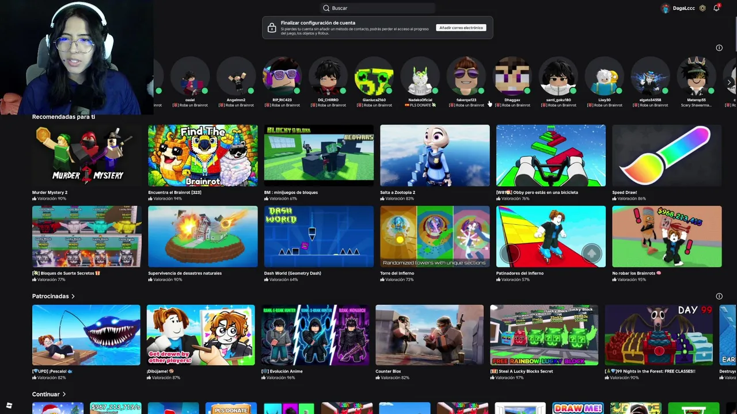
Task: Open the DagaLccc profile avatar
Action: pos(666,8)
